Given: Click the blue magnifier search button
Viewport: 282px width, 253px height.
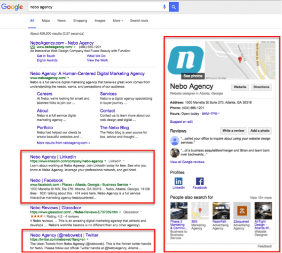Looking at the screenshot, I should [x=174, y=7].
